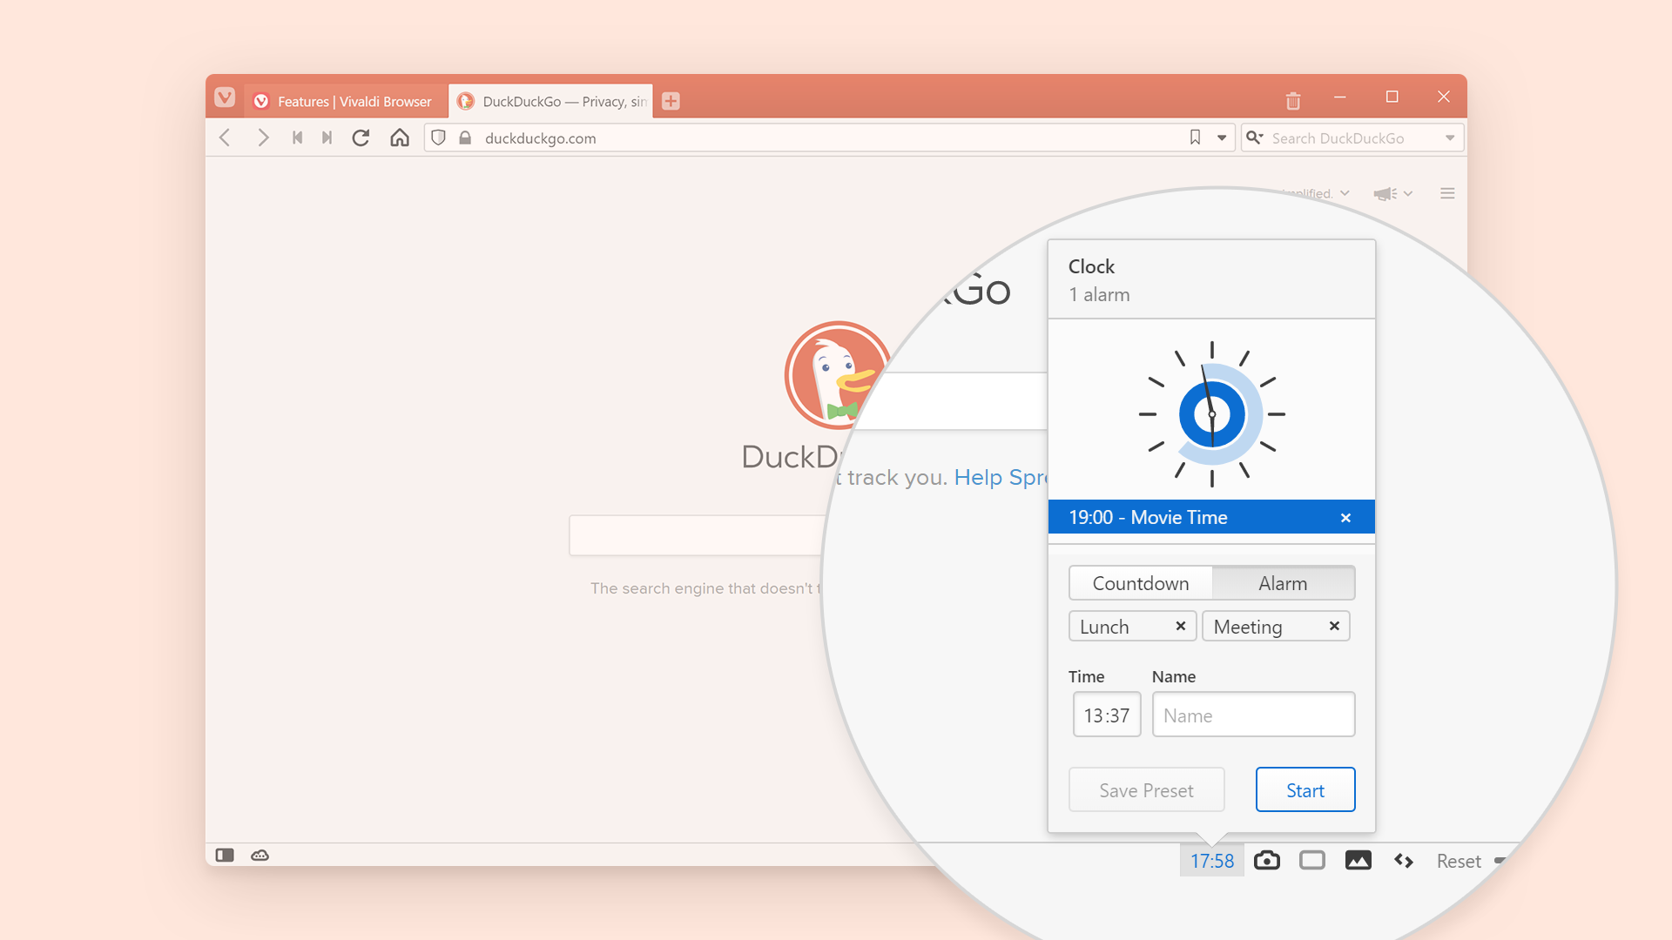Take a screenshot with the camera icon

pyautogui.click(x=1267, y=860)
